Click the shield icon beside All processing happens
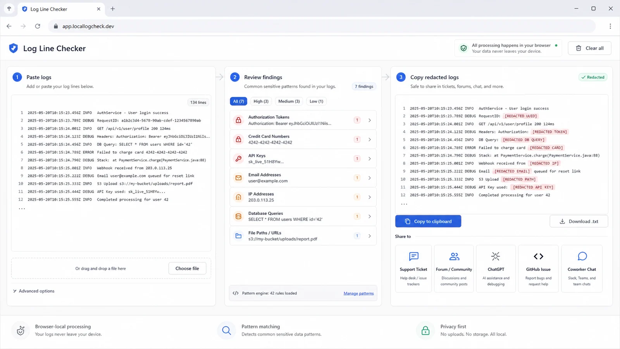The height and width of the screenshot is (349, 620). 463,48
